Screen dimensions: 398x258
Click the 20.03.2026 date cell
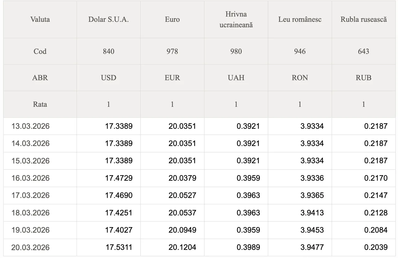[30, 247]
